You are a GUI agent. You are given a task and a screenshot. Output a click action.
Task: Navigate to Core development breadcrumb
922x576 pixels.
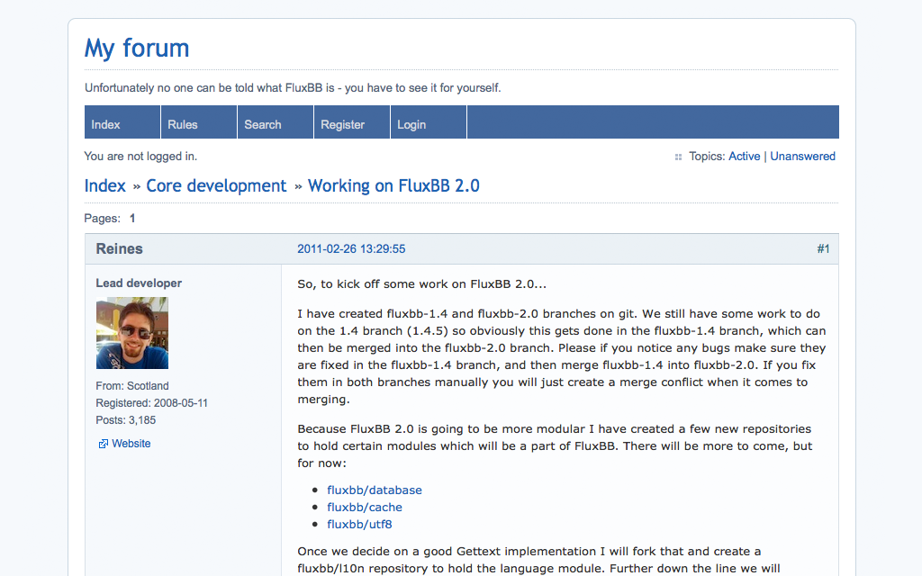pos(216,186)
